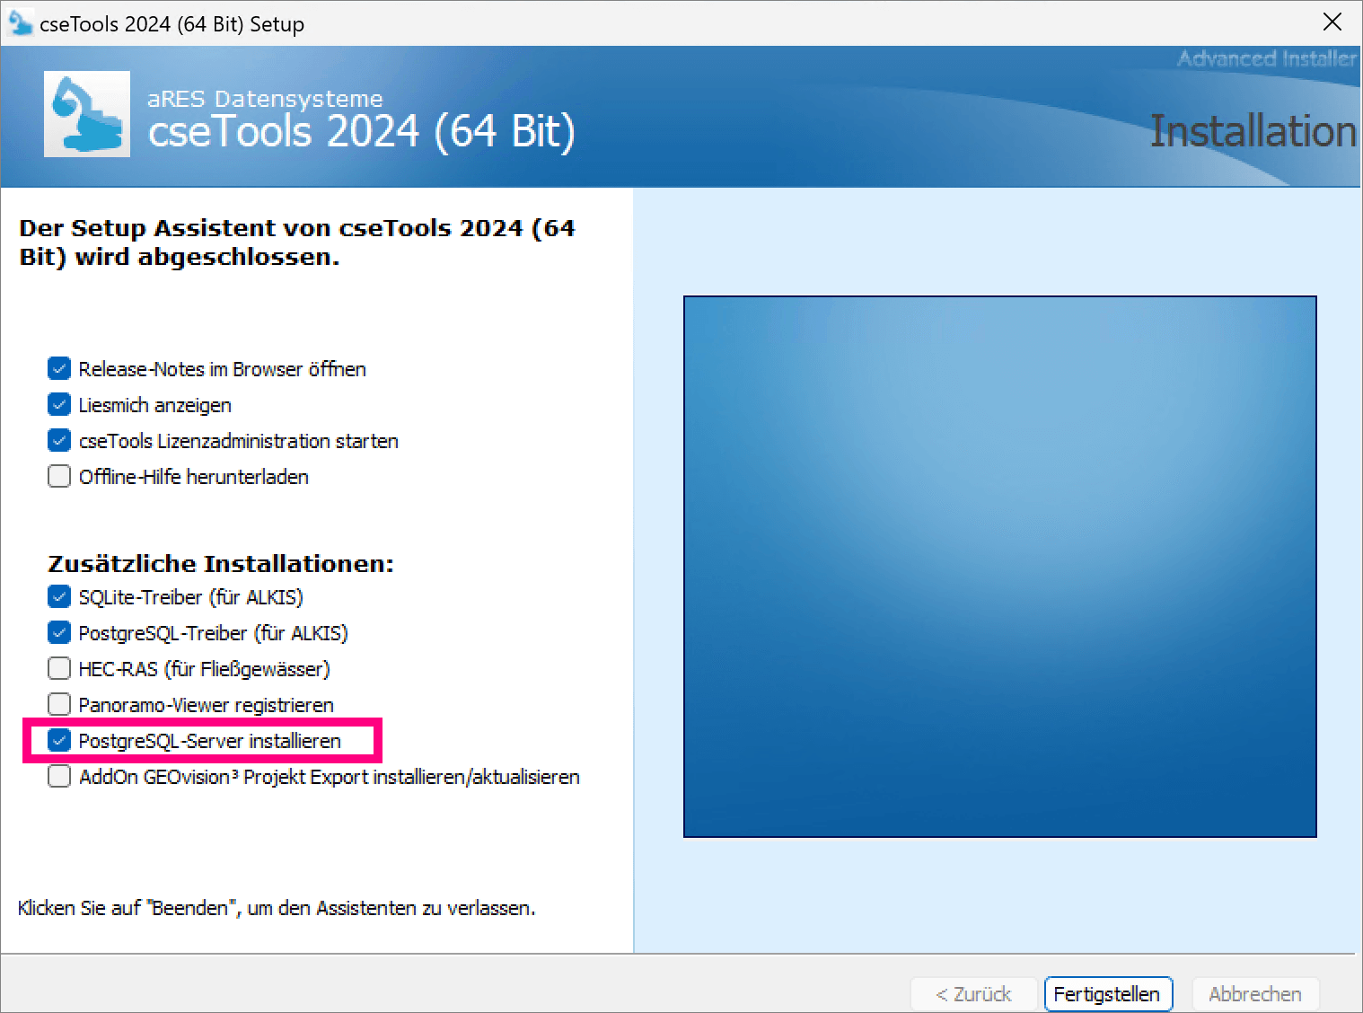
Task: Click the Abbrechen button
Action: point(1254,994)
